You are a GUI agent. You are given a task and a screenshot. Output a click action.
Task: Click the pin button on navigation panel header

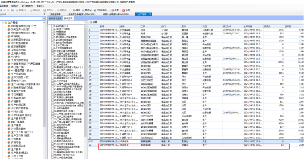coord(44,14)
